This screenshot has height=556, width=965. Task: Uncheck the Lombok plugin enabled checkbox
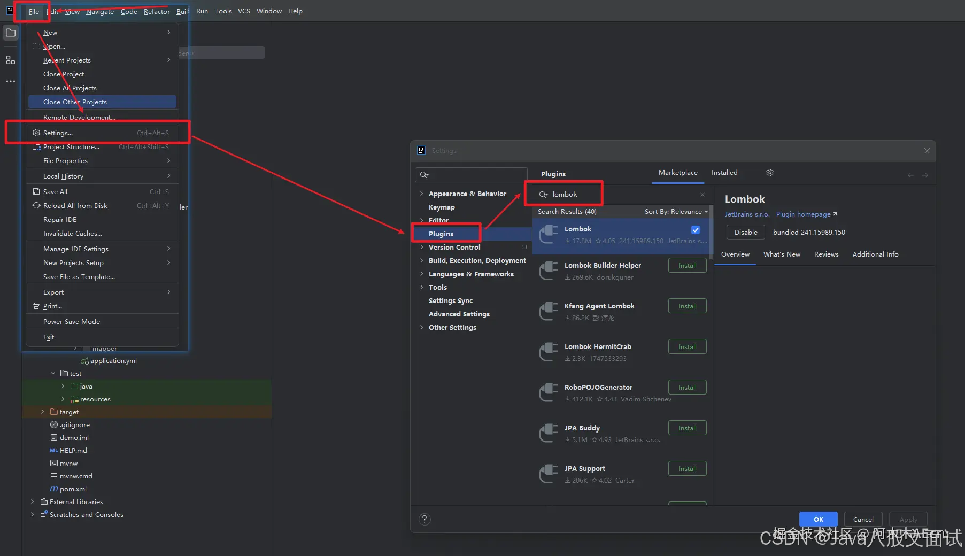point(696,230)
